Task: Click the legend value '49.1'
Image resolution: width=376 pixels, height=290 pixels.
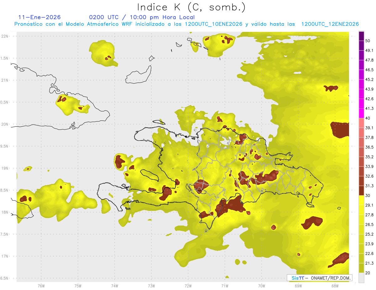Action: pyautogui.click(x=369, y=50)
